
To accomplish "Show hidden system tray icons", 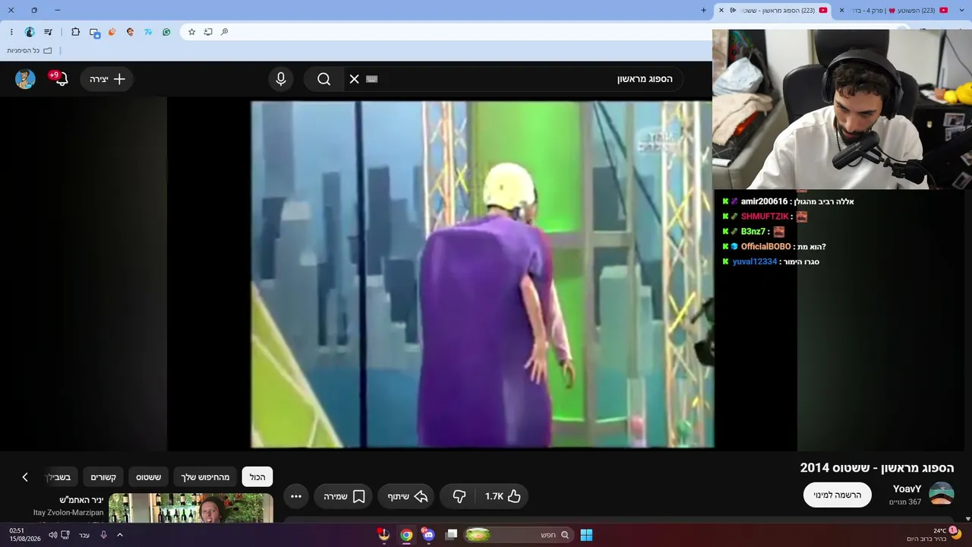I will click(x=119, y=535).
